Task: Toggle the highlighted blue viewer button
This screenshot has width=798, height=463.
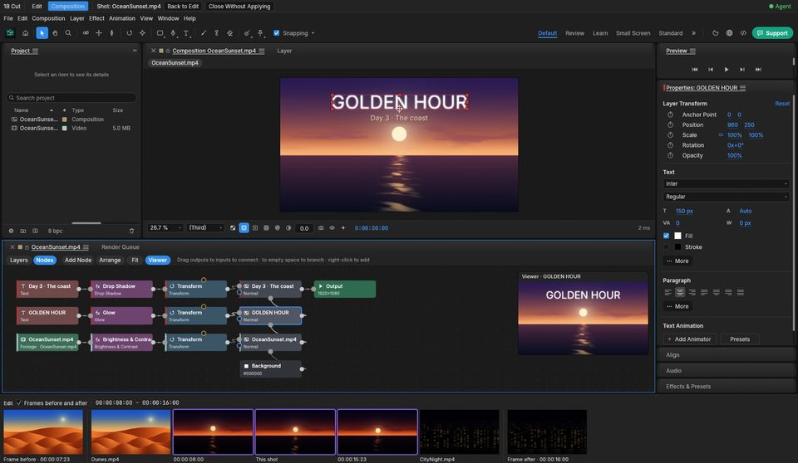Action: point(244,228)
